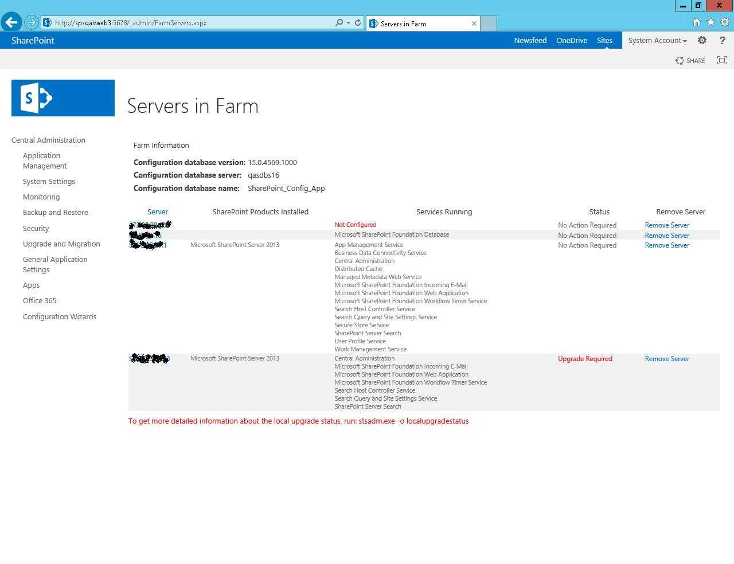Click the search magnifier in address bar
734x564 pixels.
click(x=339, y=23)
